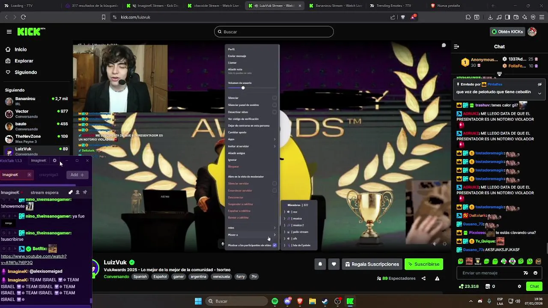Go to Explorar in Kick sidebar
Viewport: 548px width, 308px height.
coord(24,61)
